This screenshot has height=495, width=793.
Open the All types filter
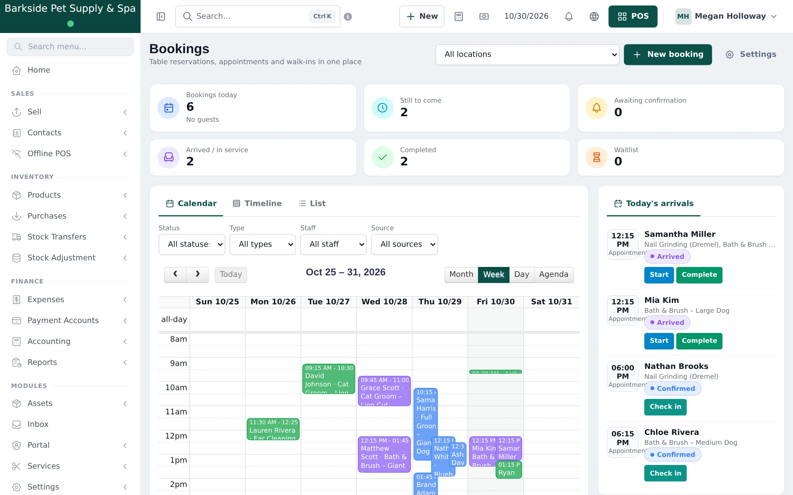click(262, 244)
